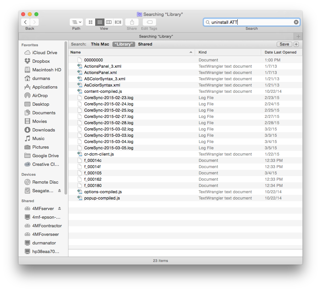Image resolution: width=321 pixels, height=291 pixels.
Task: Open the Share toolbar button
Action: [x=132, y=22]
